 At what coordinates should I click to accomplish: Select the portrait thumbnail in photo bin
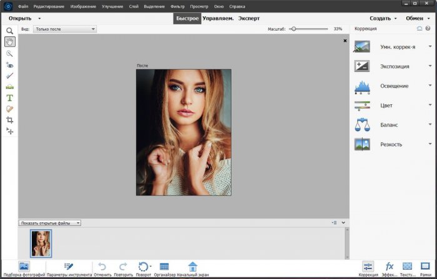point(41,243)
